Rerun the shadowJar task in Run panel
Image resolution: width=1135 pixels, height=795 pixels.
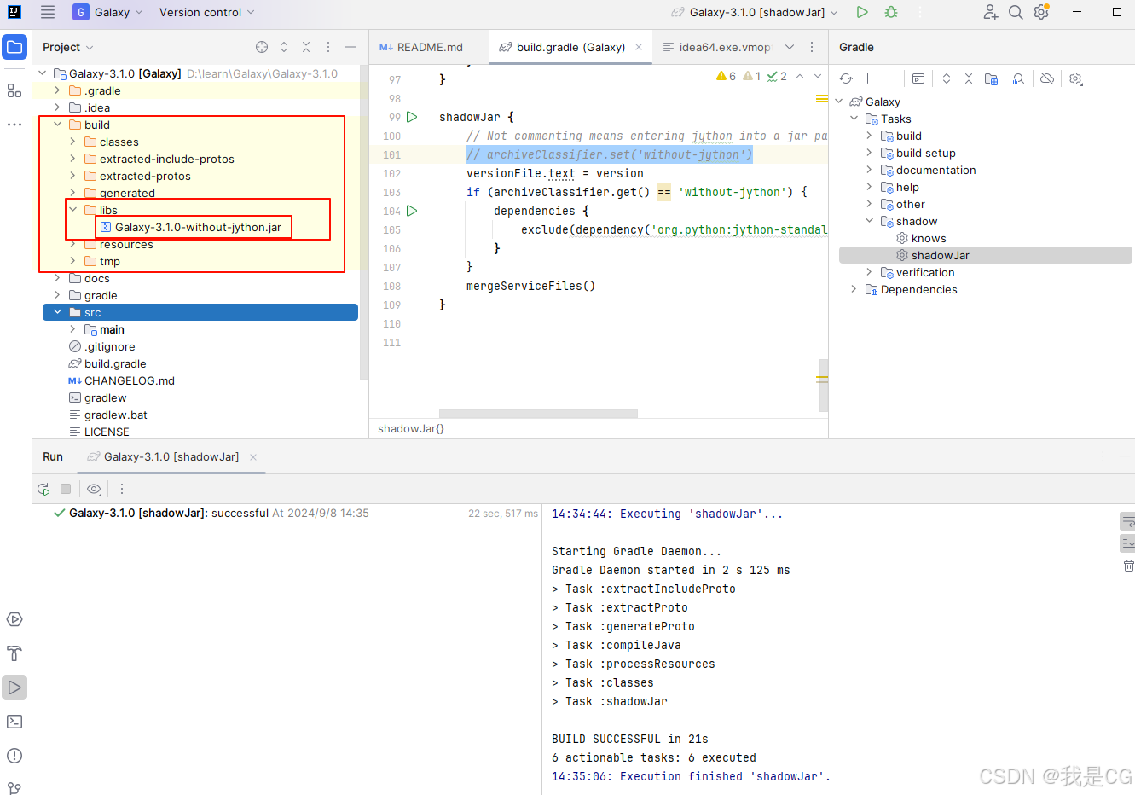click(x=43, y=489)
